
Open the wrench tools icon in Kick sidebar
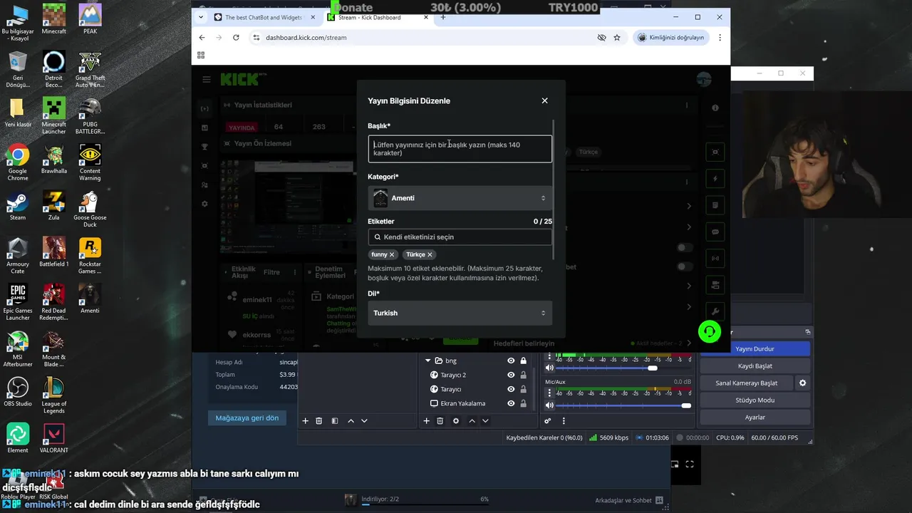715,311
